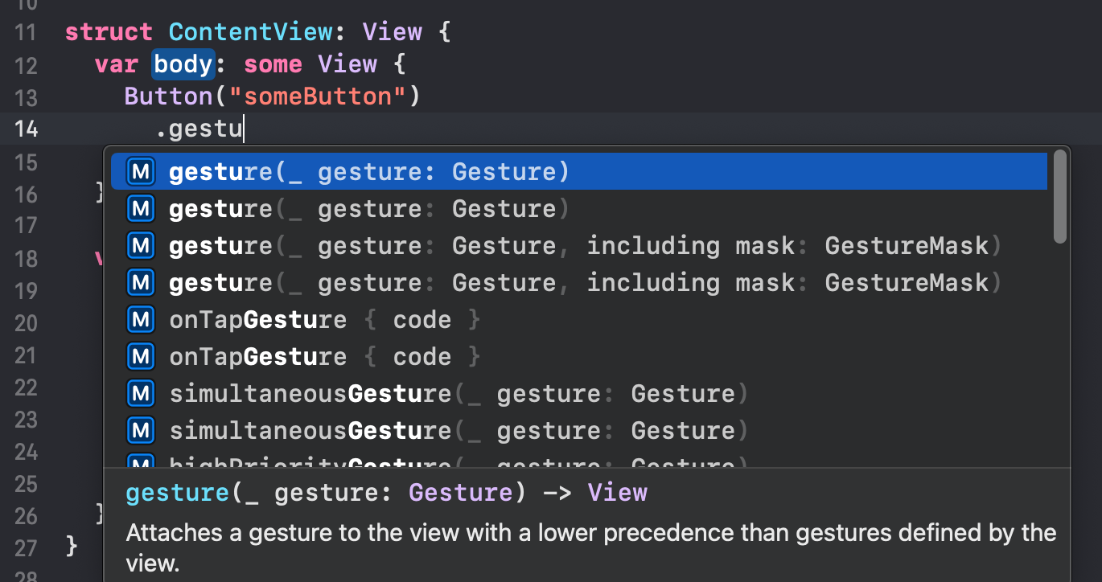Click the M icon beside first onTapGesture
This screenshot has height=582, width=1102.
(142, 320)
